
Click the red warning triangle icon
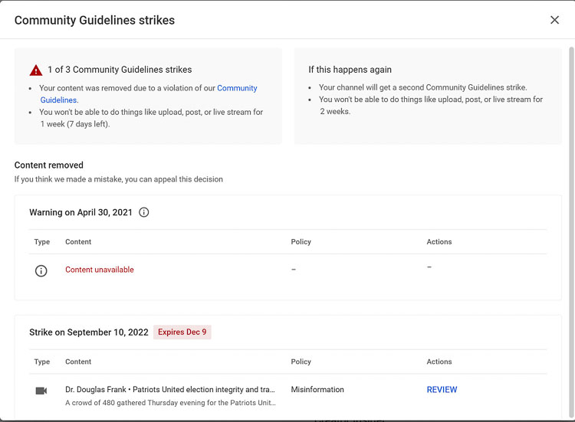[x=36, y=70]
